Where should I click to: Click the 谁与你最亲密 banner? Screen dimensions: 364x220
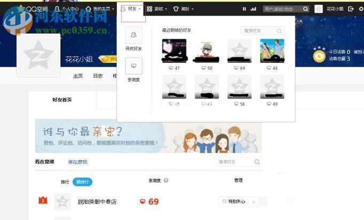pos(148,136)
